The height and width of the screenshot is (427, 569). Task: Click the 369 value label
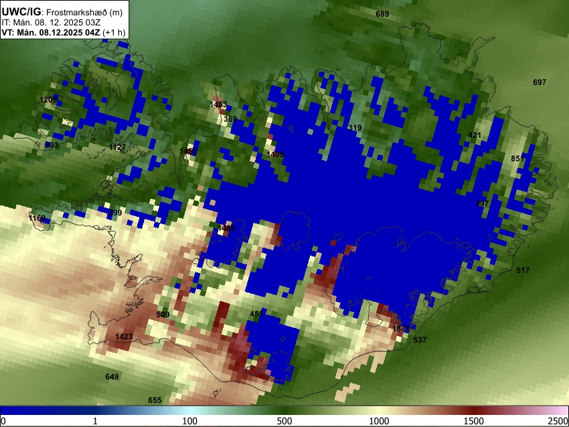[230, 118]
